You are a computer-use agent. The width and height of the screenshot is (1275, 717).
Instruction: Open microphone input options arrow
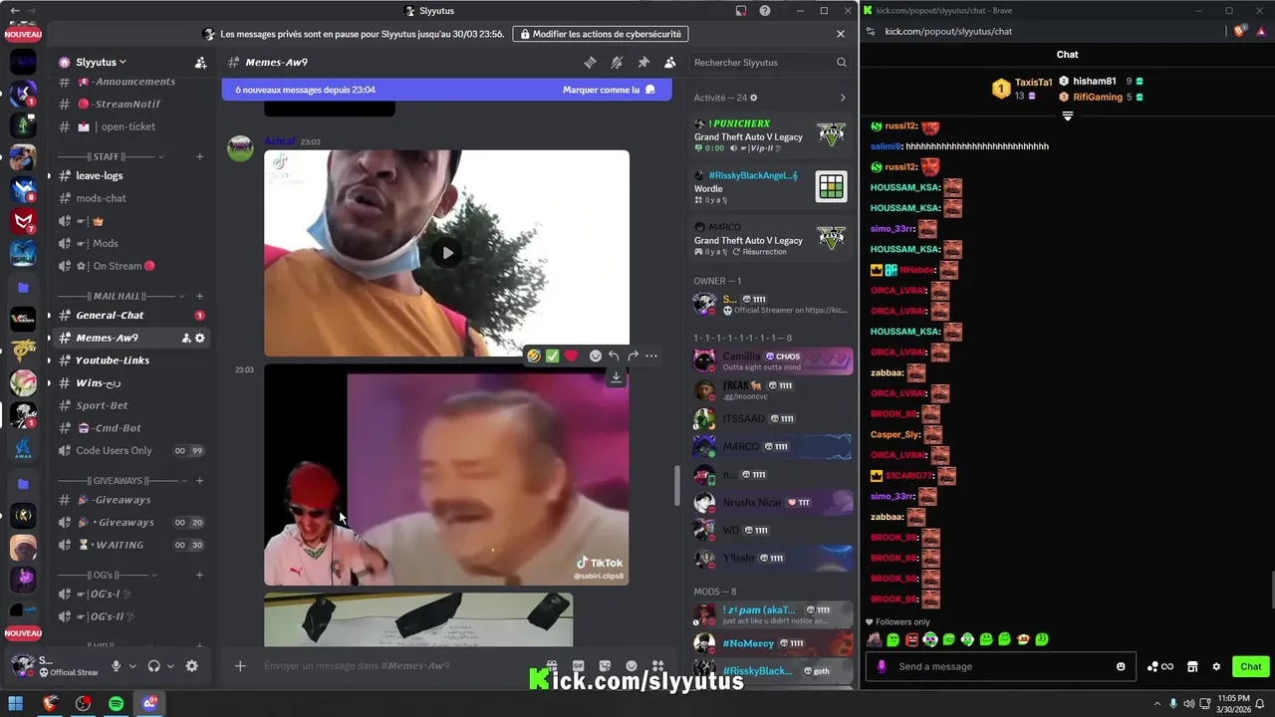point(132,666)
